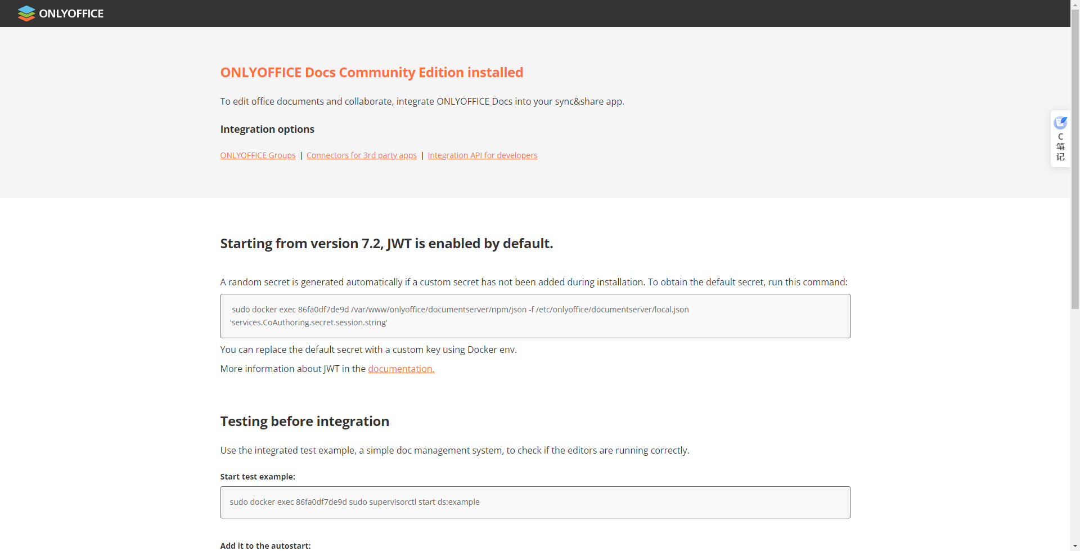The width and height of the screenshot is (1080, 551).
Task: Click the 'Start test example:' label
Action: 258,477
